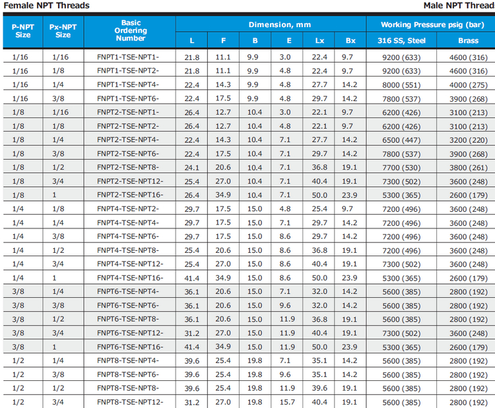Click the Px-NPT Size column header
The height and width of the screenshot is (408, 495).
click(63, 31)
